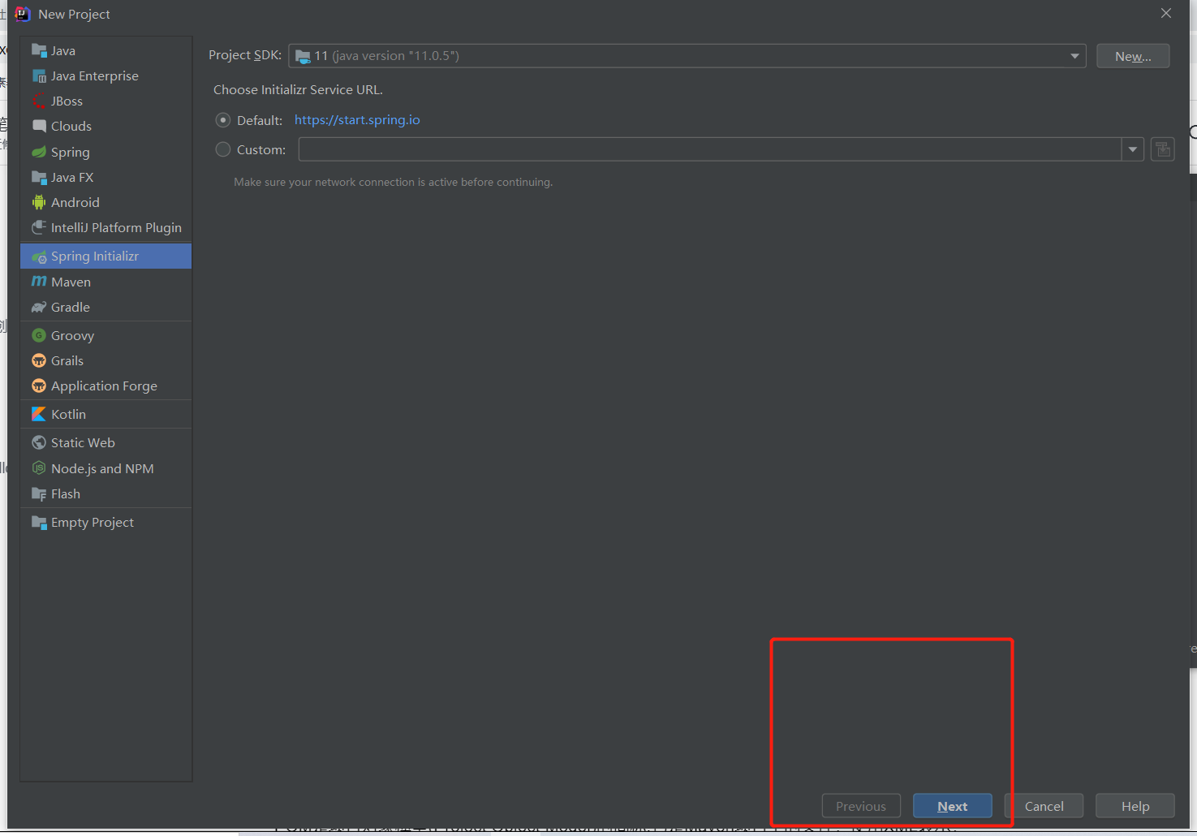Close the New Project dialog
The image size is (1197, 836).
[x=1166, y=14]
